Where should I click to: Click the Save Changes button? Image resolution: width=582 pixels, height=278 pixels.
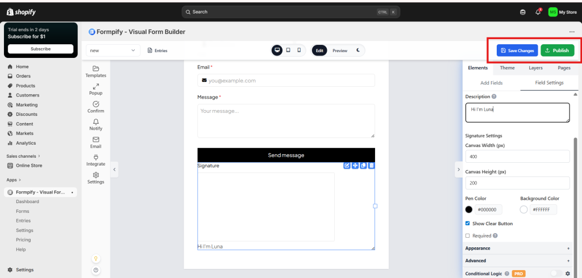click(x=517, y=50)
